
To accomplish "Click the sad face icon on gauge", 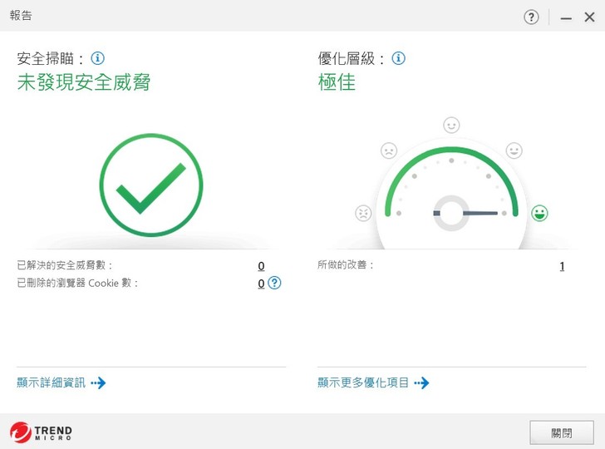I will tap(388, 150).
